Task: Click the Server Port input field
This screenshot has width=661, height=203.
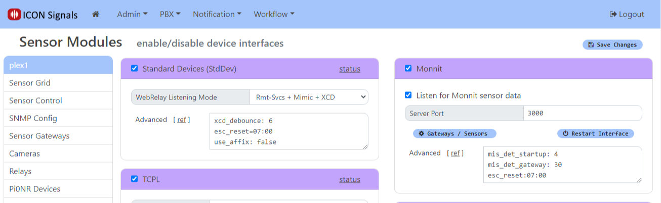Action: click(x=582, y=114)
